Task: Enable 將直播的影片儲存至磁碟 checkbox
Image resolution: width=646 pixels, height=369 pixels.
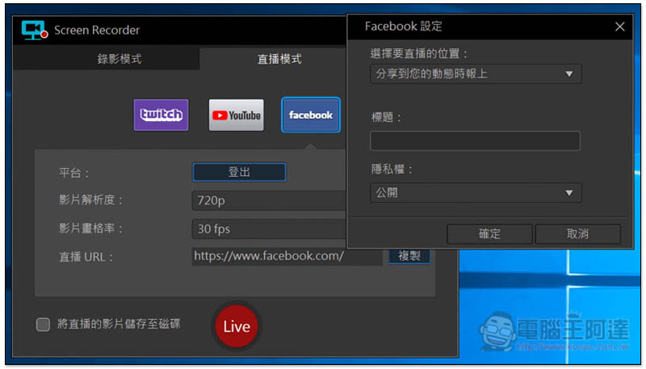Action: (43, 325)
